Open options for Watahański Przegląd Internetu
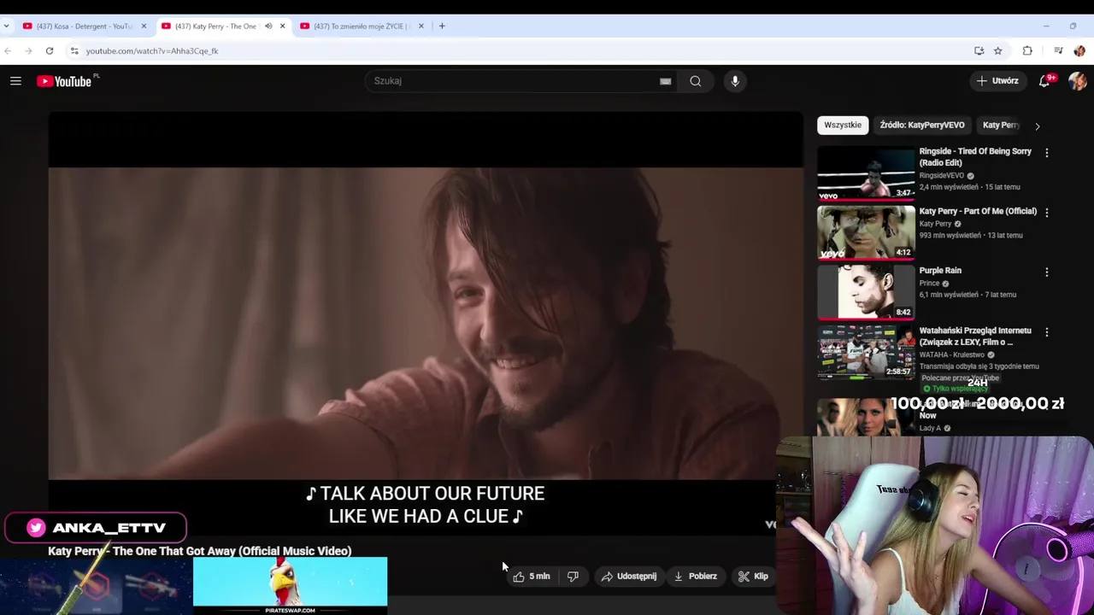The width and height of the screenshot is (1094, 615). point(1047,332)
